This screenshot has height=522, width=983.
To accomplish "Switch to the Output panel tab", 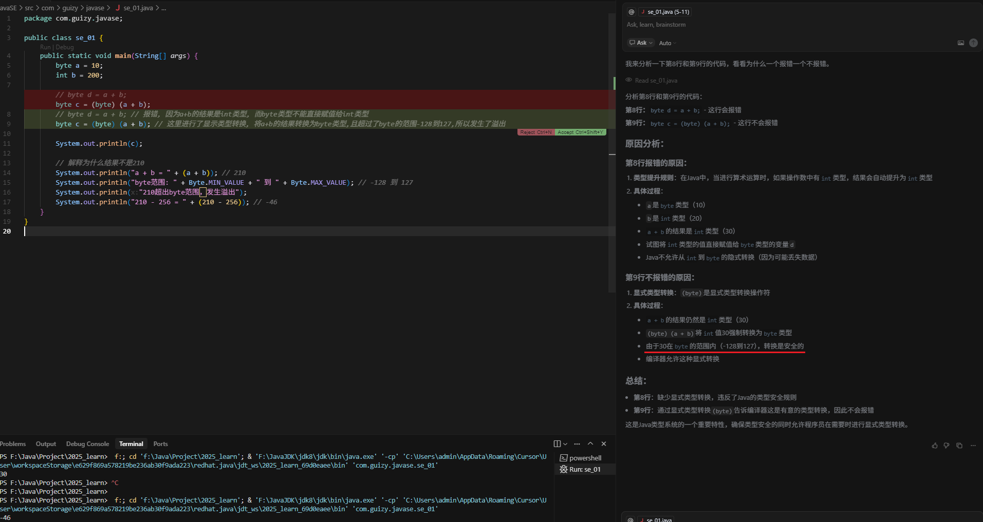I will tap(46, 444).
